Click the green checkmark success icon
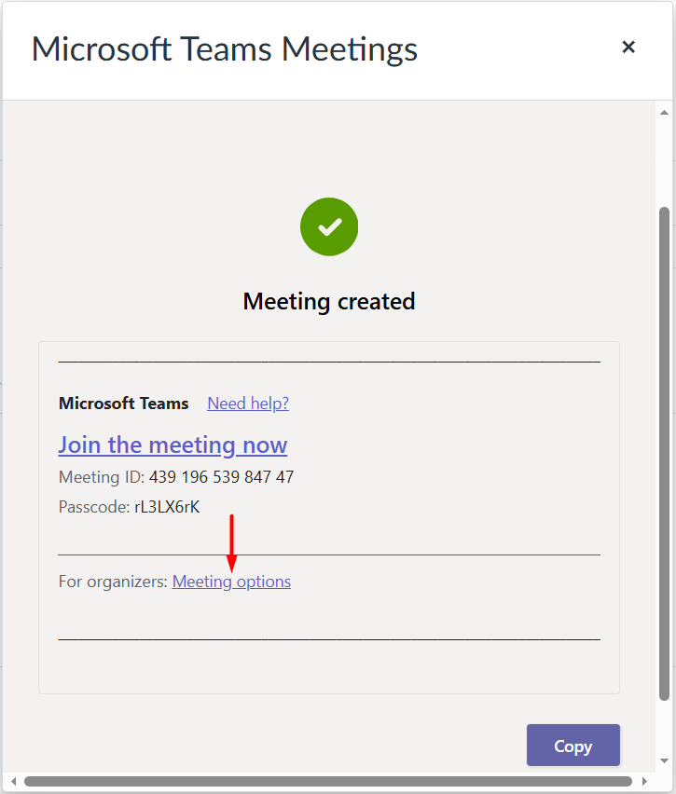 [x=329, y=226]
